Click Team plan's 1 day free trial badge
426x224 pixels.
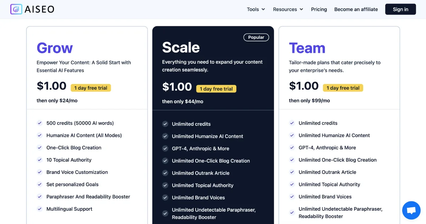(343, 88)
